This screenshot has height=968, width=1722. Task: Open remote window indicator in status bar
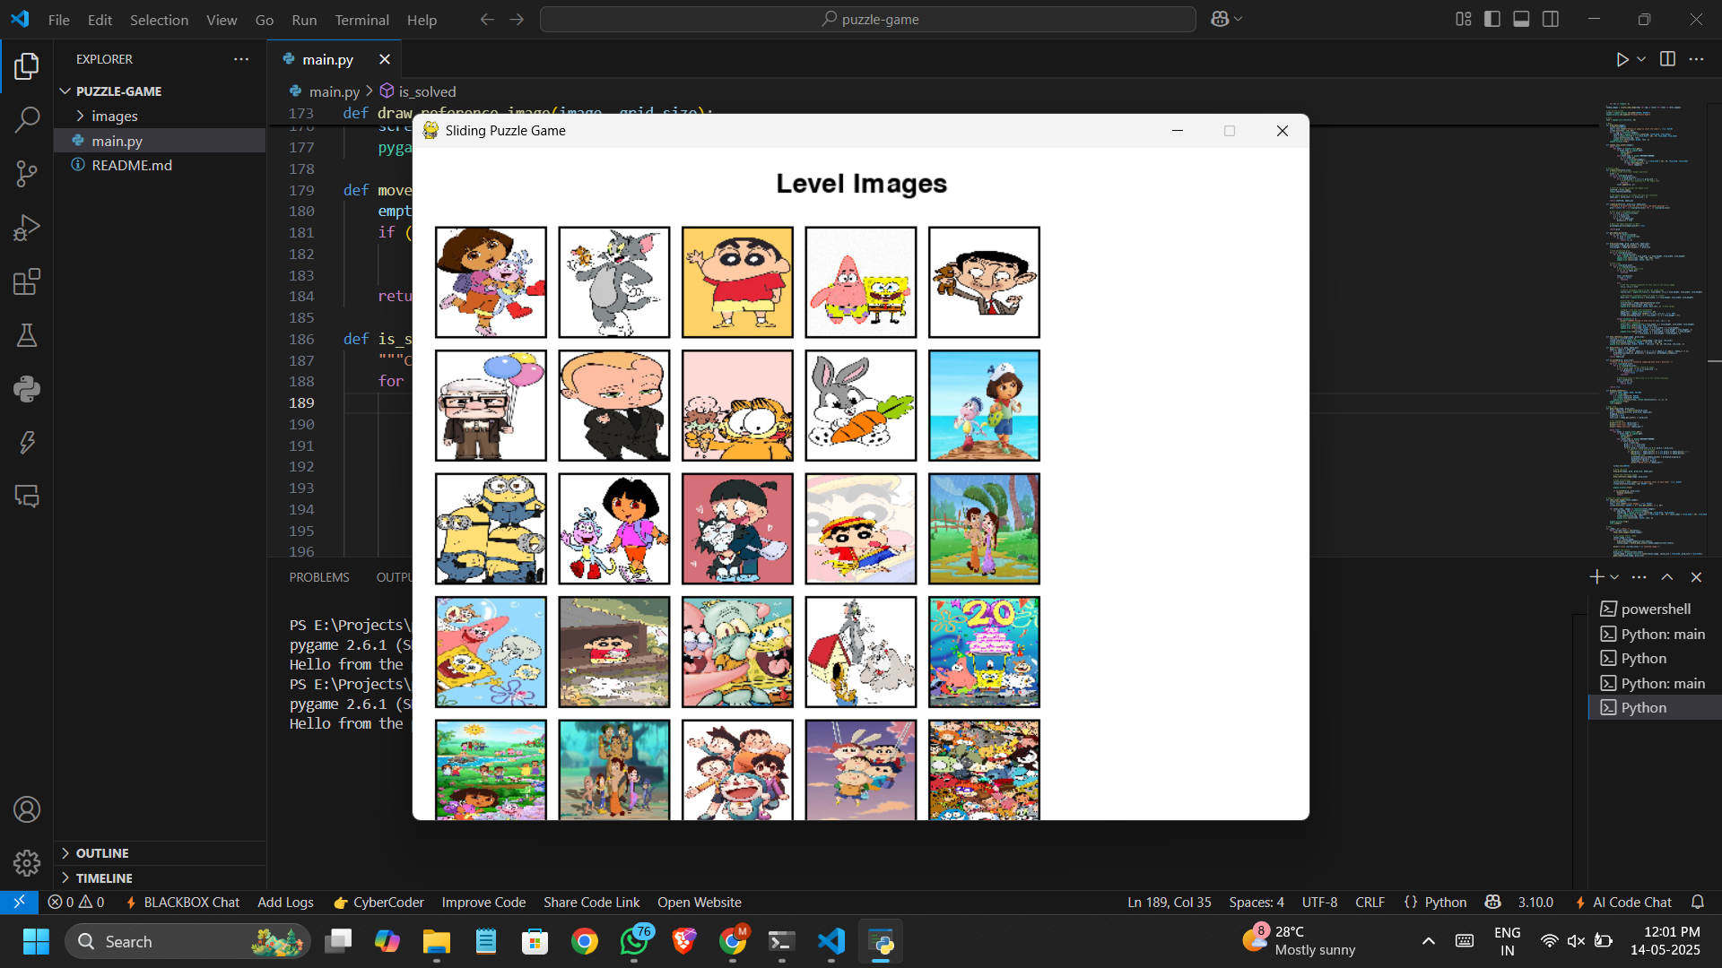point(19,902)
